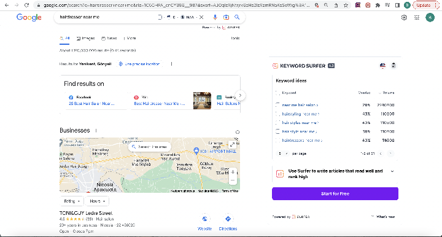Search by image with the camera icon
The width and height of the screenshot is (442, 237).
(226, 17)
